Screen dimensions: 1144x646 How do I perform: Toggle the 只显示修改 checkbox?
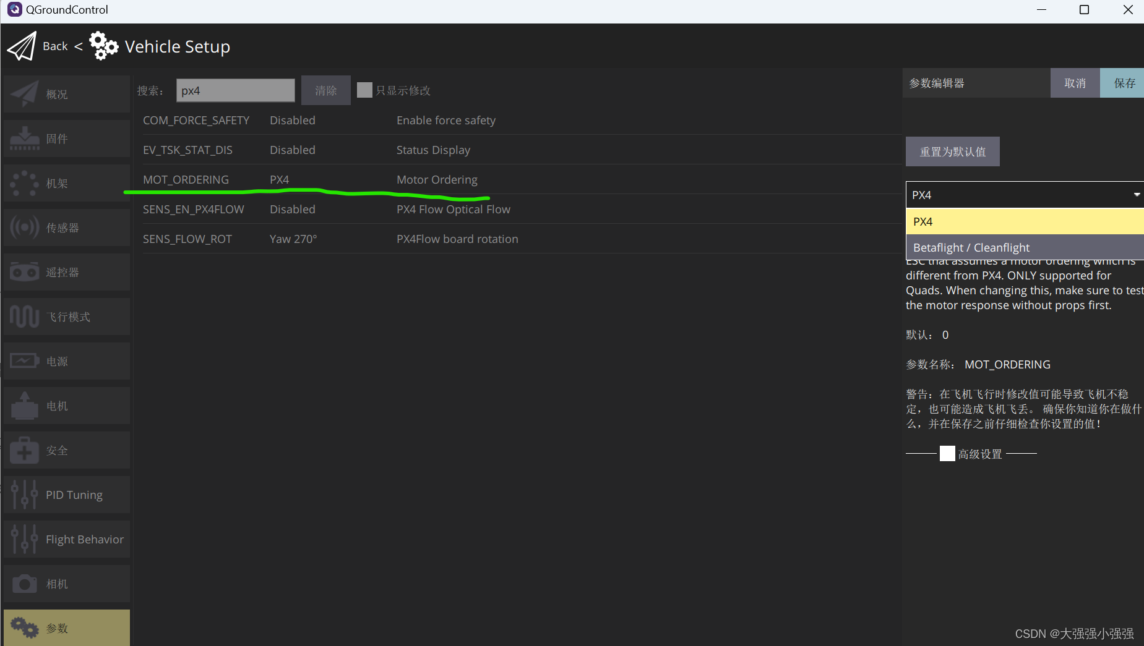(364, 90)
